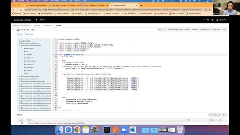This screenshot has width=240, height=135.
Task: Open the Swagger UI bookmark
Action: pos(78,13)
